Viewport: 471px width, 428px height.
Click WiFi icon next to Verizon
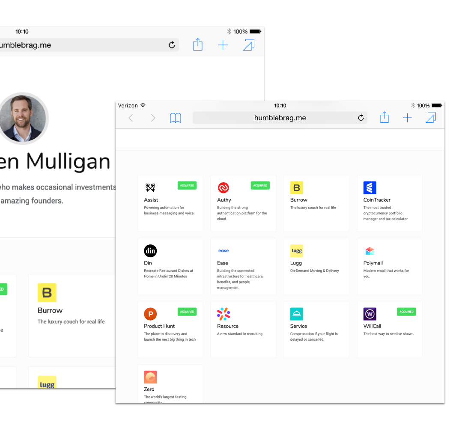click(143, 105)
